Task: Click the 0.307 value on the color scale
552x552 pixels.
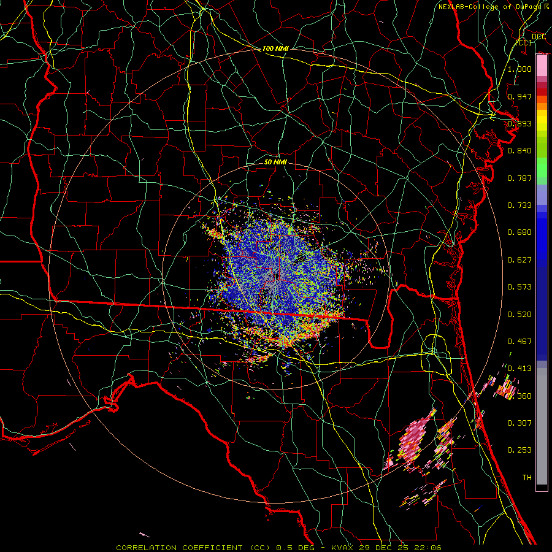Action: [519, 423]
